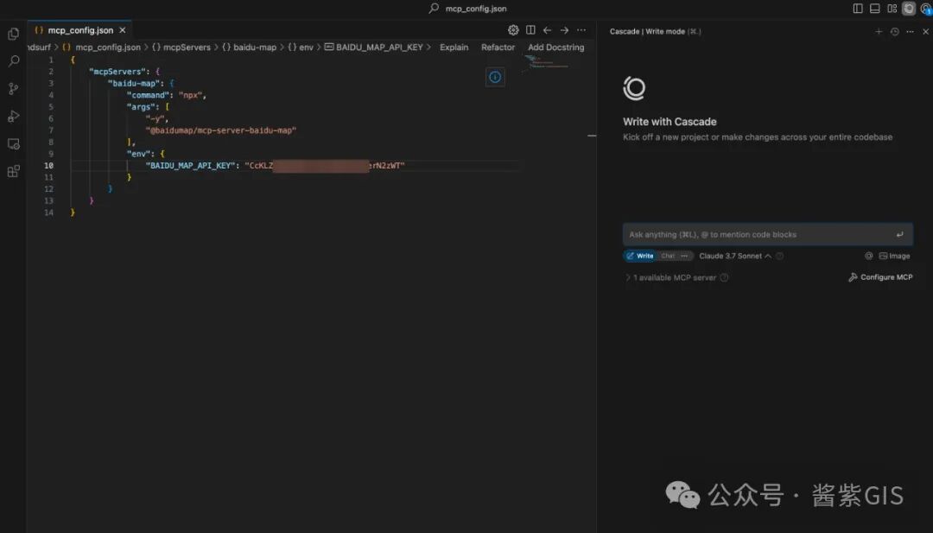Navigate back with the left arrow
This screenshot has height=533, width=933.
[x=547, y=29]
